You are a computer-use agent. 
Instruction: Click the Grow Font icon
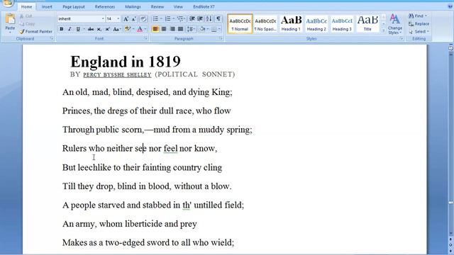pos(126,19)
